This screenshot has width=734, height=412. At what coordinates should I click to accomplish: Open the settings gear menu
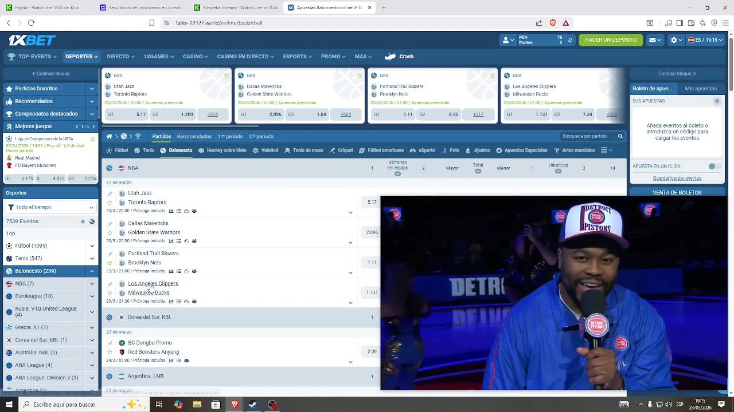coord(676,40)
